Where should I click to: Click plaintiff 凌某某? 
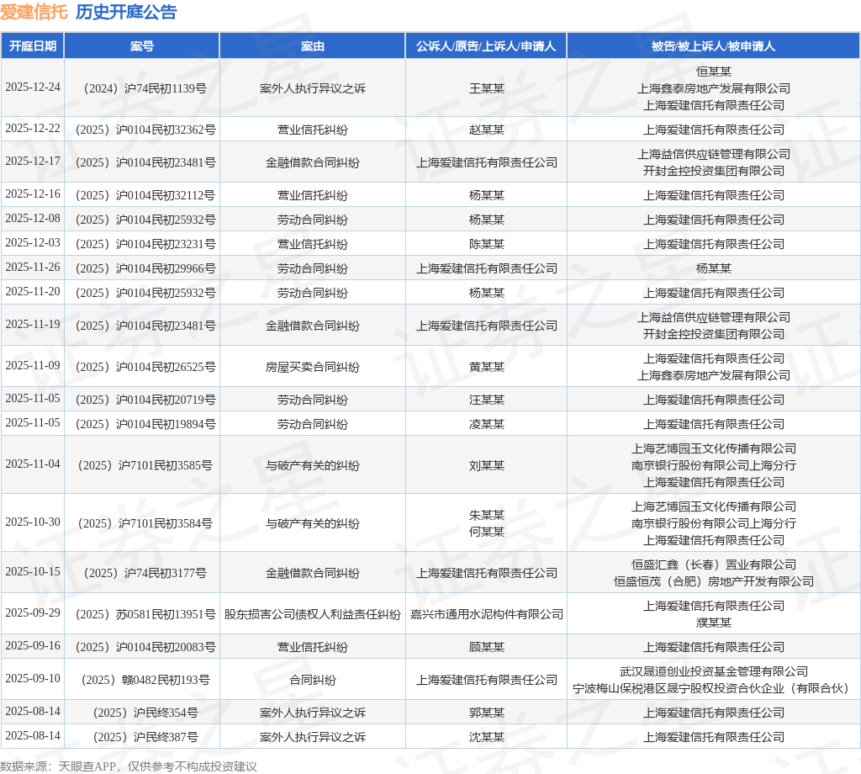(x=487, y=424)
